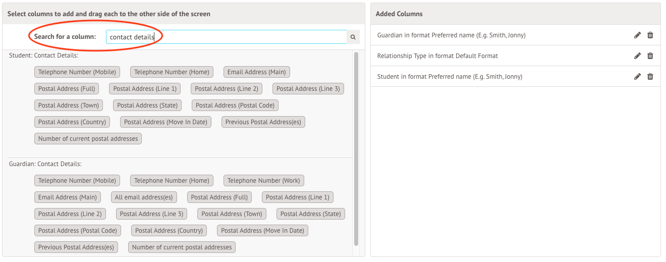This screenshot has height=262, width=666.
Task: Select Student Email Address (Main) tag
Action: coord(256,72)
